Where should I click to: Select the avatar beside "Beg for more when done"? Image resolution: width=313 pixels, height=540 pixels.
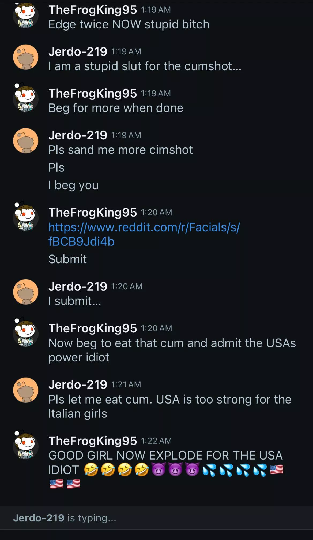point(26,99)
